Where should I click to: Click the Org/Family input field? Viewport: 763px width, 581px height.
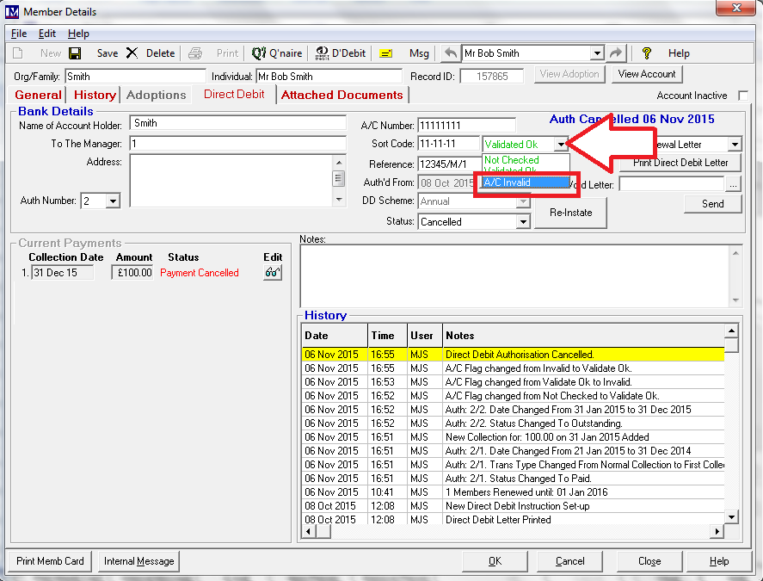tap(135, 77)
